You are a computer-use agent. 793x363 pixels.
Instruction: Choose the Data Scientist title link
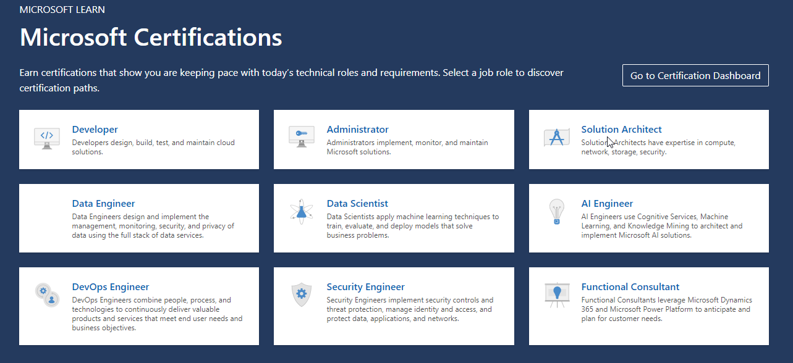(357, 204)
